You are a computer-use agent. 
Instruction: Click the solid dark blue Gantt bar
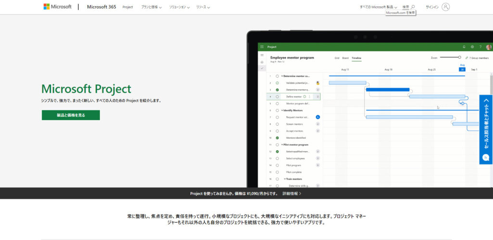(x=388, y=90)
